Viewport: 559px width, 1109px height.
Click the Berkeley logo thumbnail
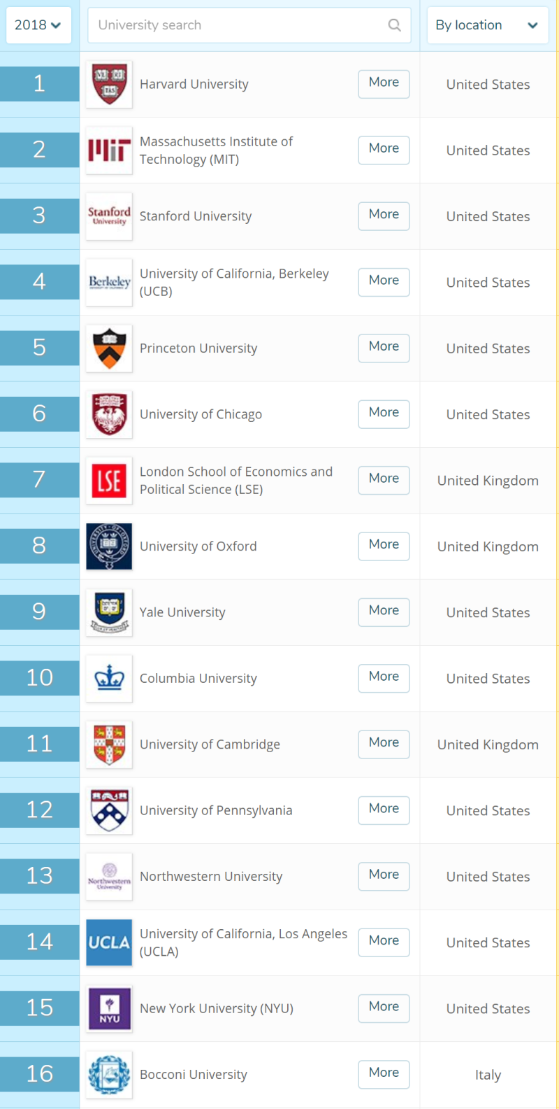pos(109,283)
